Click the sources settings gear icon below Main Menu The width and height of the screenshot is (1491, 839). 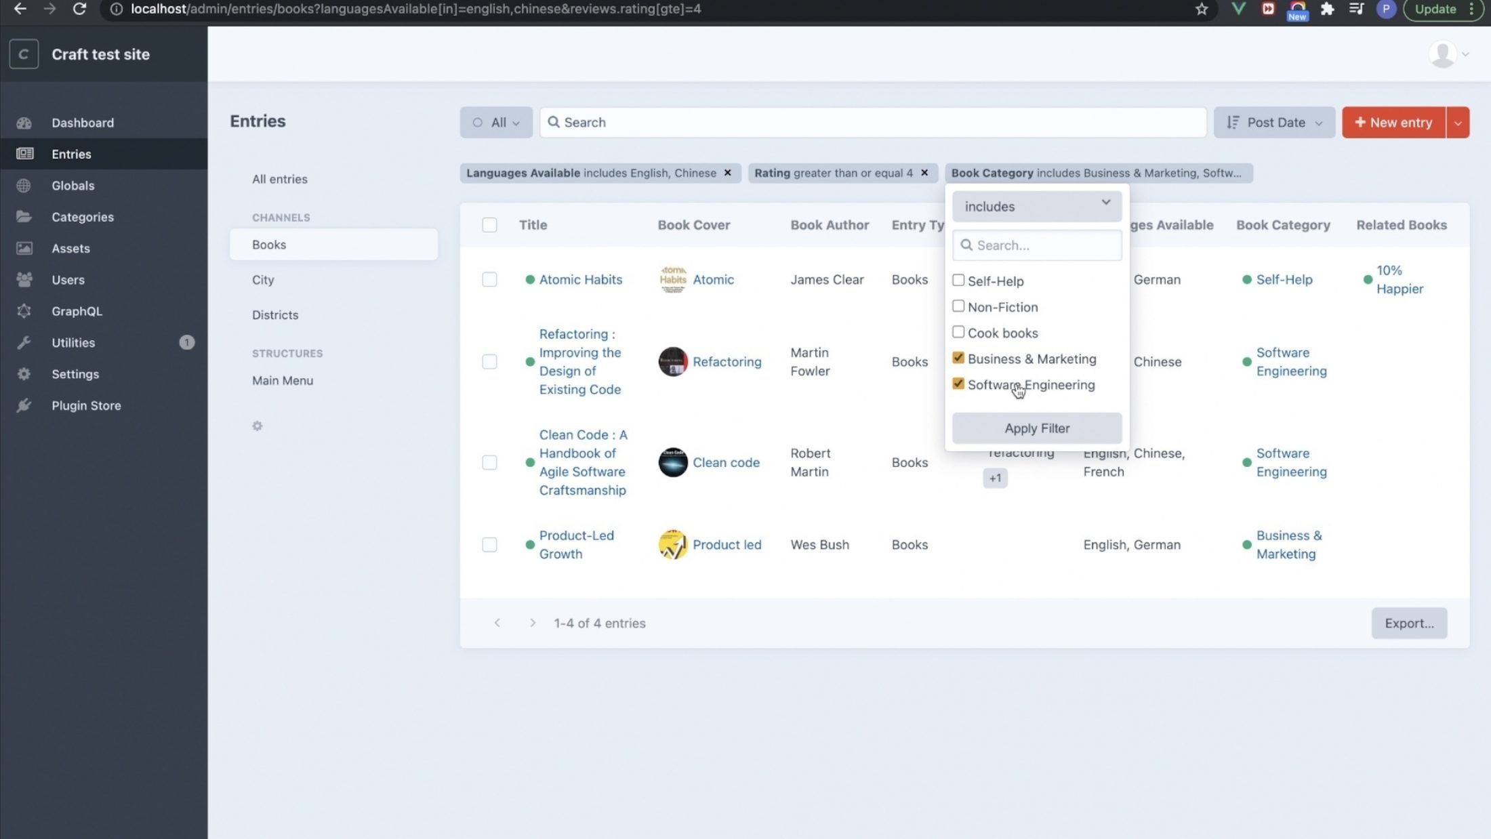(x=258, y=426)
